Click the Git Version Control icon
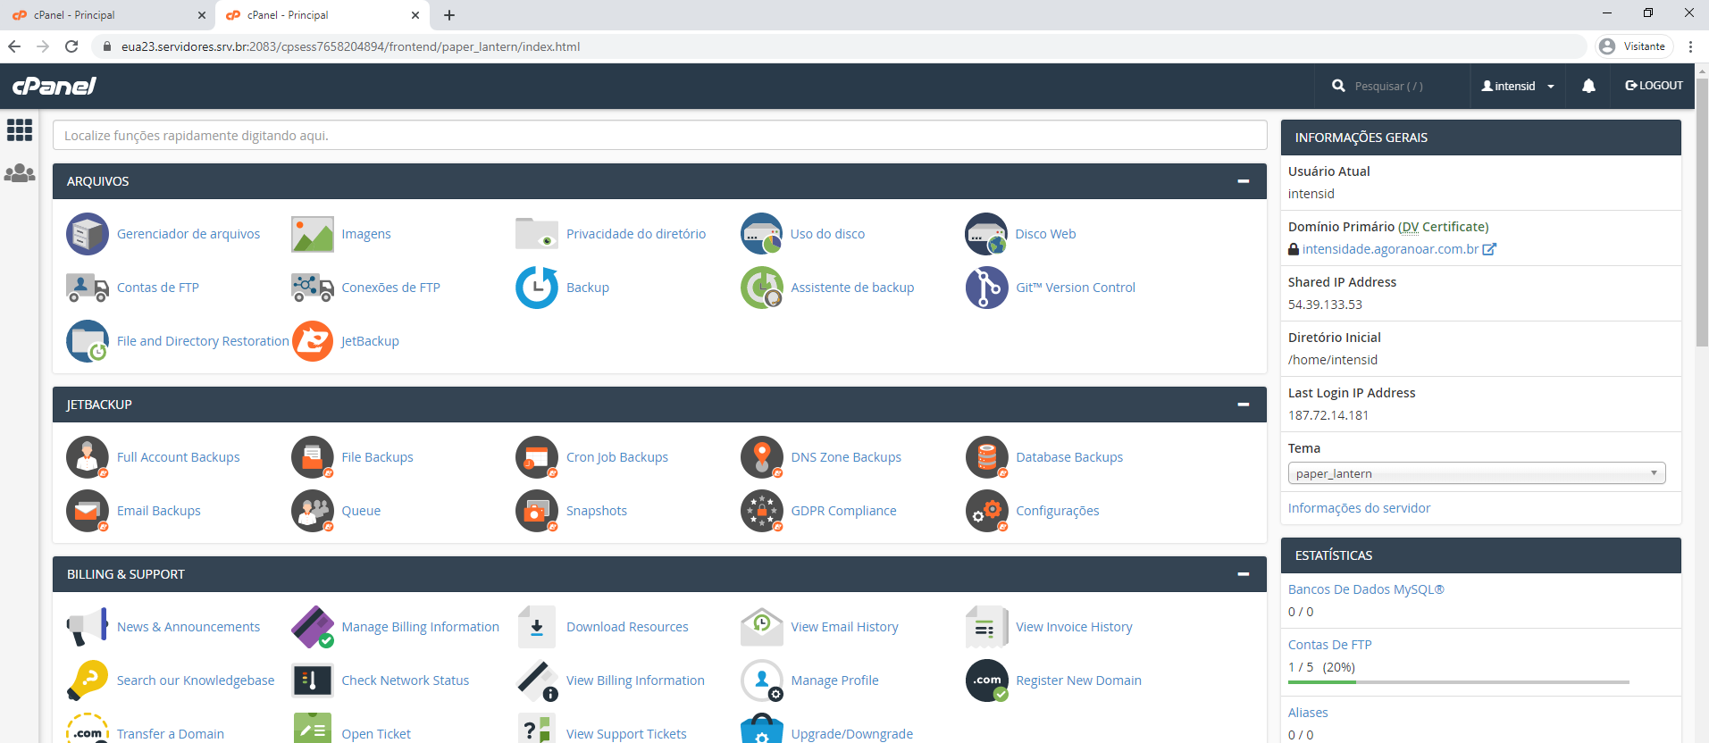Screen dimensions: 1709x743 point(986,288)
